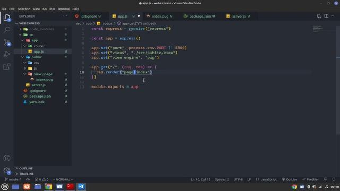
Task: Open Chrome from the taskbar
Action: (x=48, y=187)
